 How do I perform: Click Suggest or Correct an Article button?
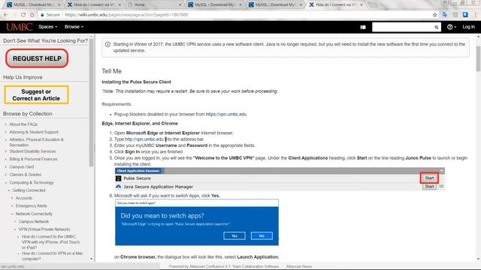tap(36, 95)
